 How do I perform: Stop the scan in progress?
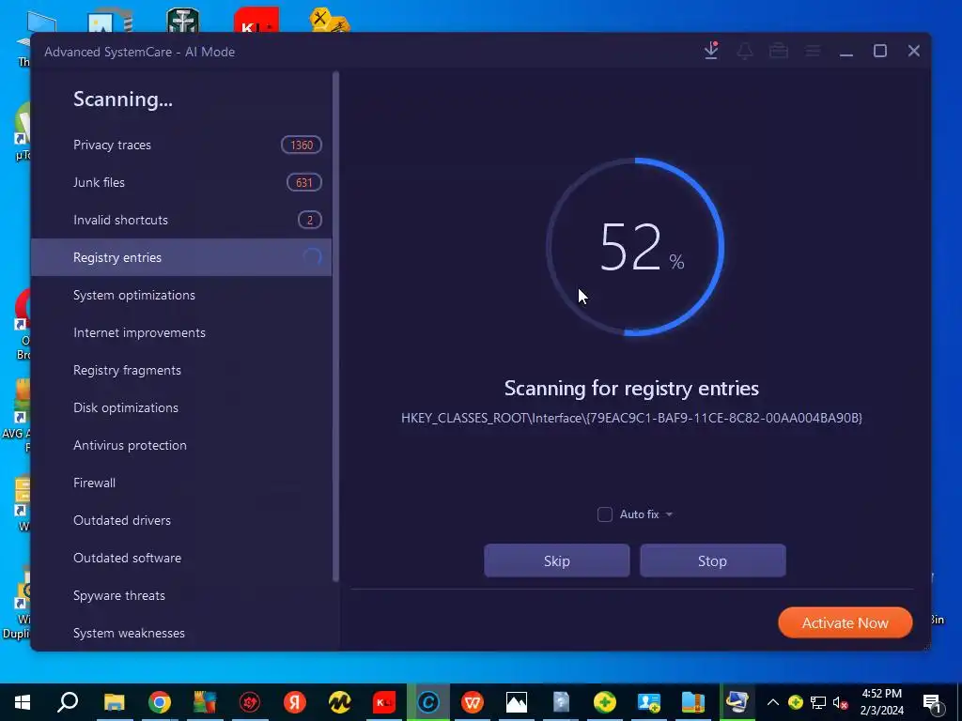pyautogui.click(x=712, y=561)
